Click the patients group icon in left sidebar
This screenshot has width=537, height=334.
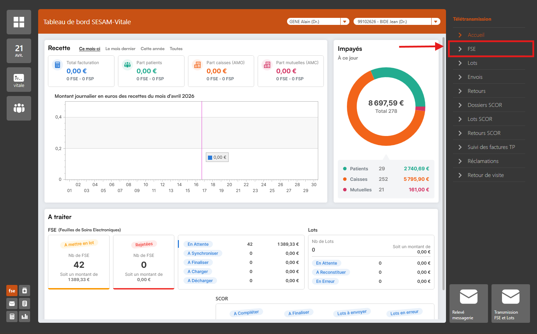pyautogui.click(x=19, y=108)
